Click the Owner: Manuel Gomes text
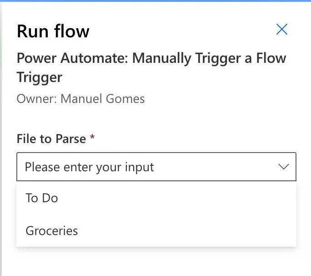 click(80, 98)
